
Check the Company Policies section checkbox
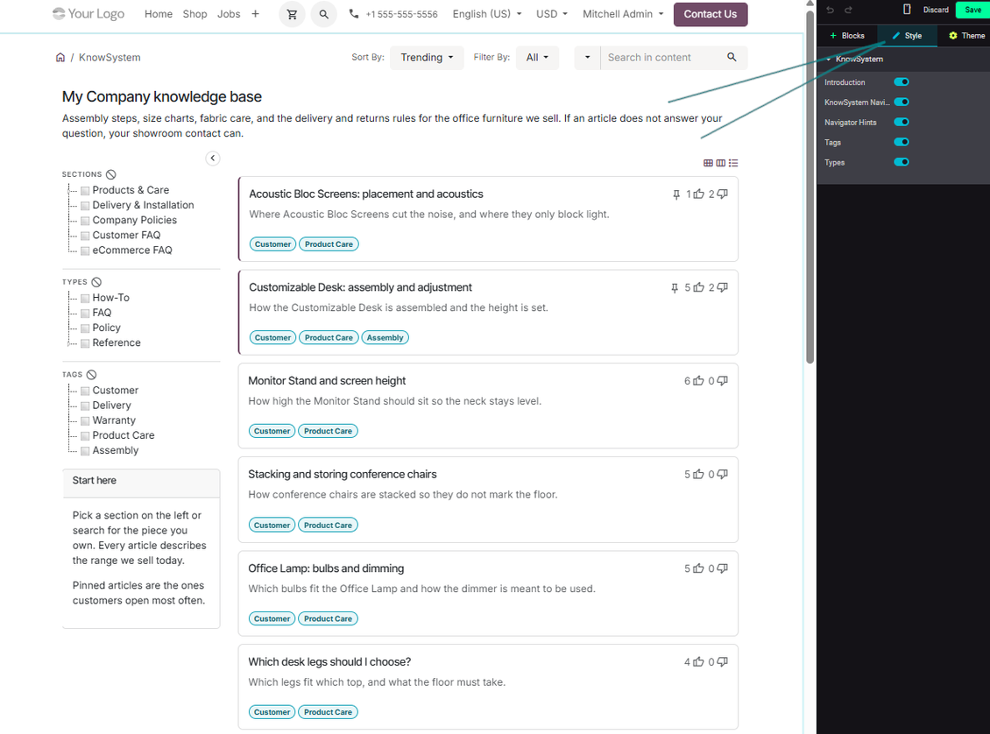point(85,221)
